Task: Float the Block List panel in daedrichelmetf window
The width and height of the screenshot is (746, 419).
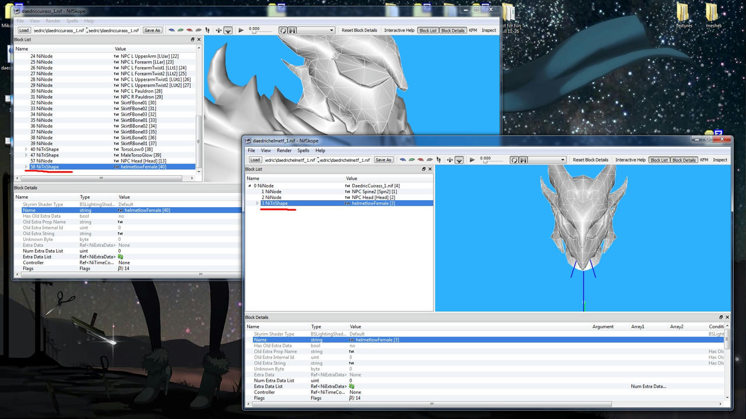Action: 424,169
